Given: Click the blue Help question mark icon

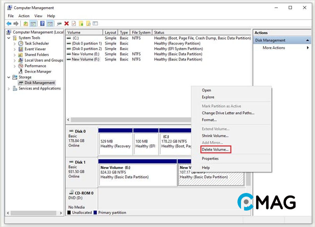Looking at the screenshot, I should [43, 24].
